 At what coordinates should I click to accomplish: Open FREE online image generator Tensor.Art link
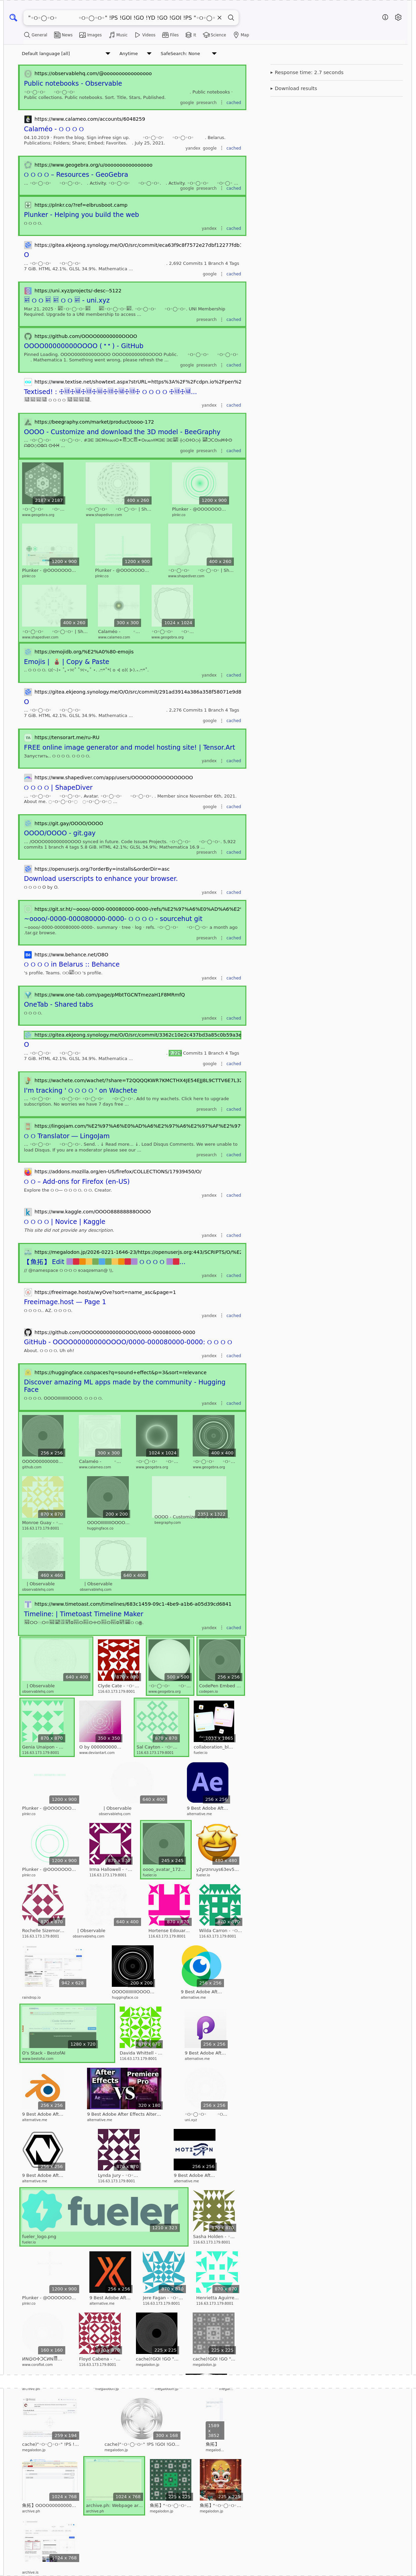coord(129,747)
